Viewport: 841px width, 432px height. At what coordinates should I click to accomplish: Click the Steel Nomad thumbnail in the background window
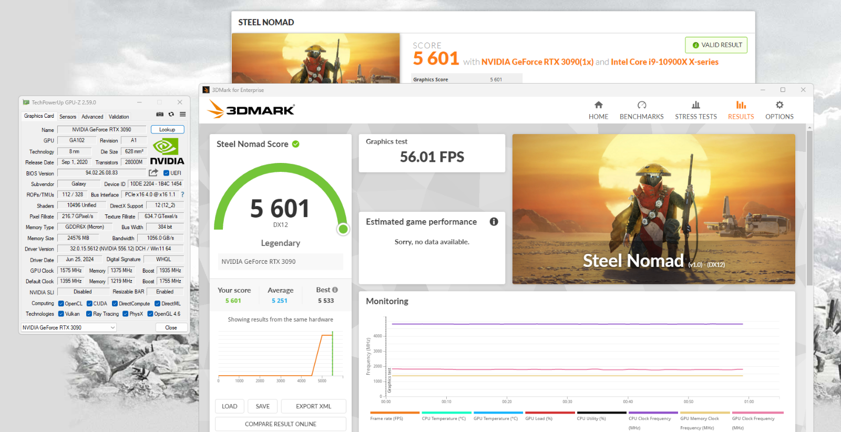(x=315, y=58)
